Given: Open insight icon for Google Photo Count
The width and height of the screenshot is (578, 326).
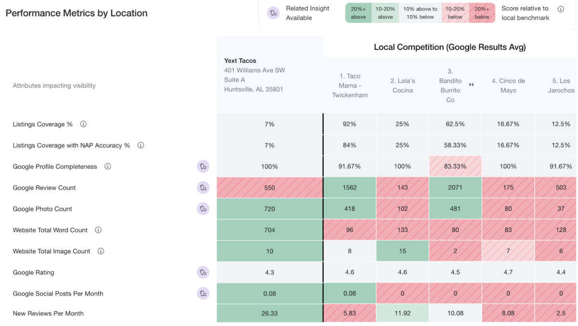Looking at the screenshot, I should [x=203, y=209].
